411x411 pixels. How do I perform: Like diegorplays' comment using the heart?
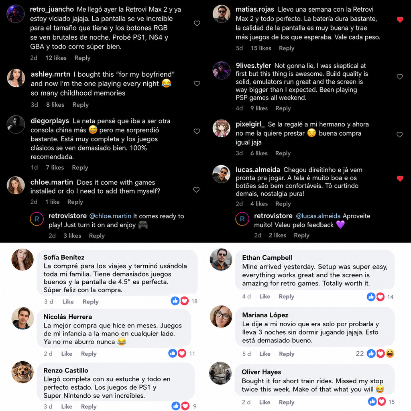coord(197,131)
